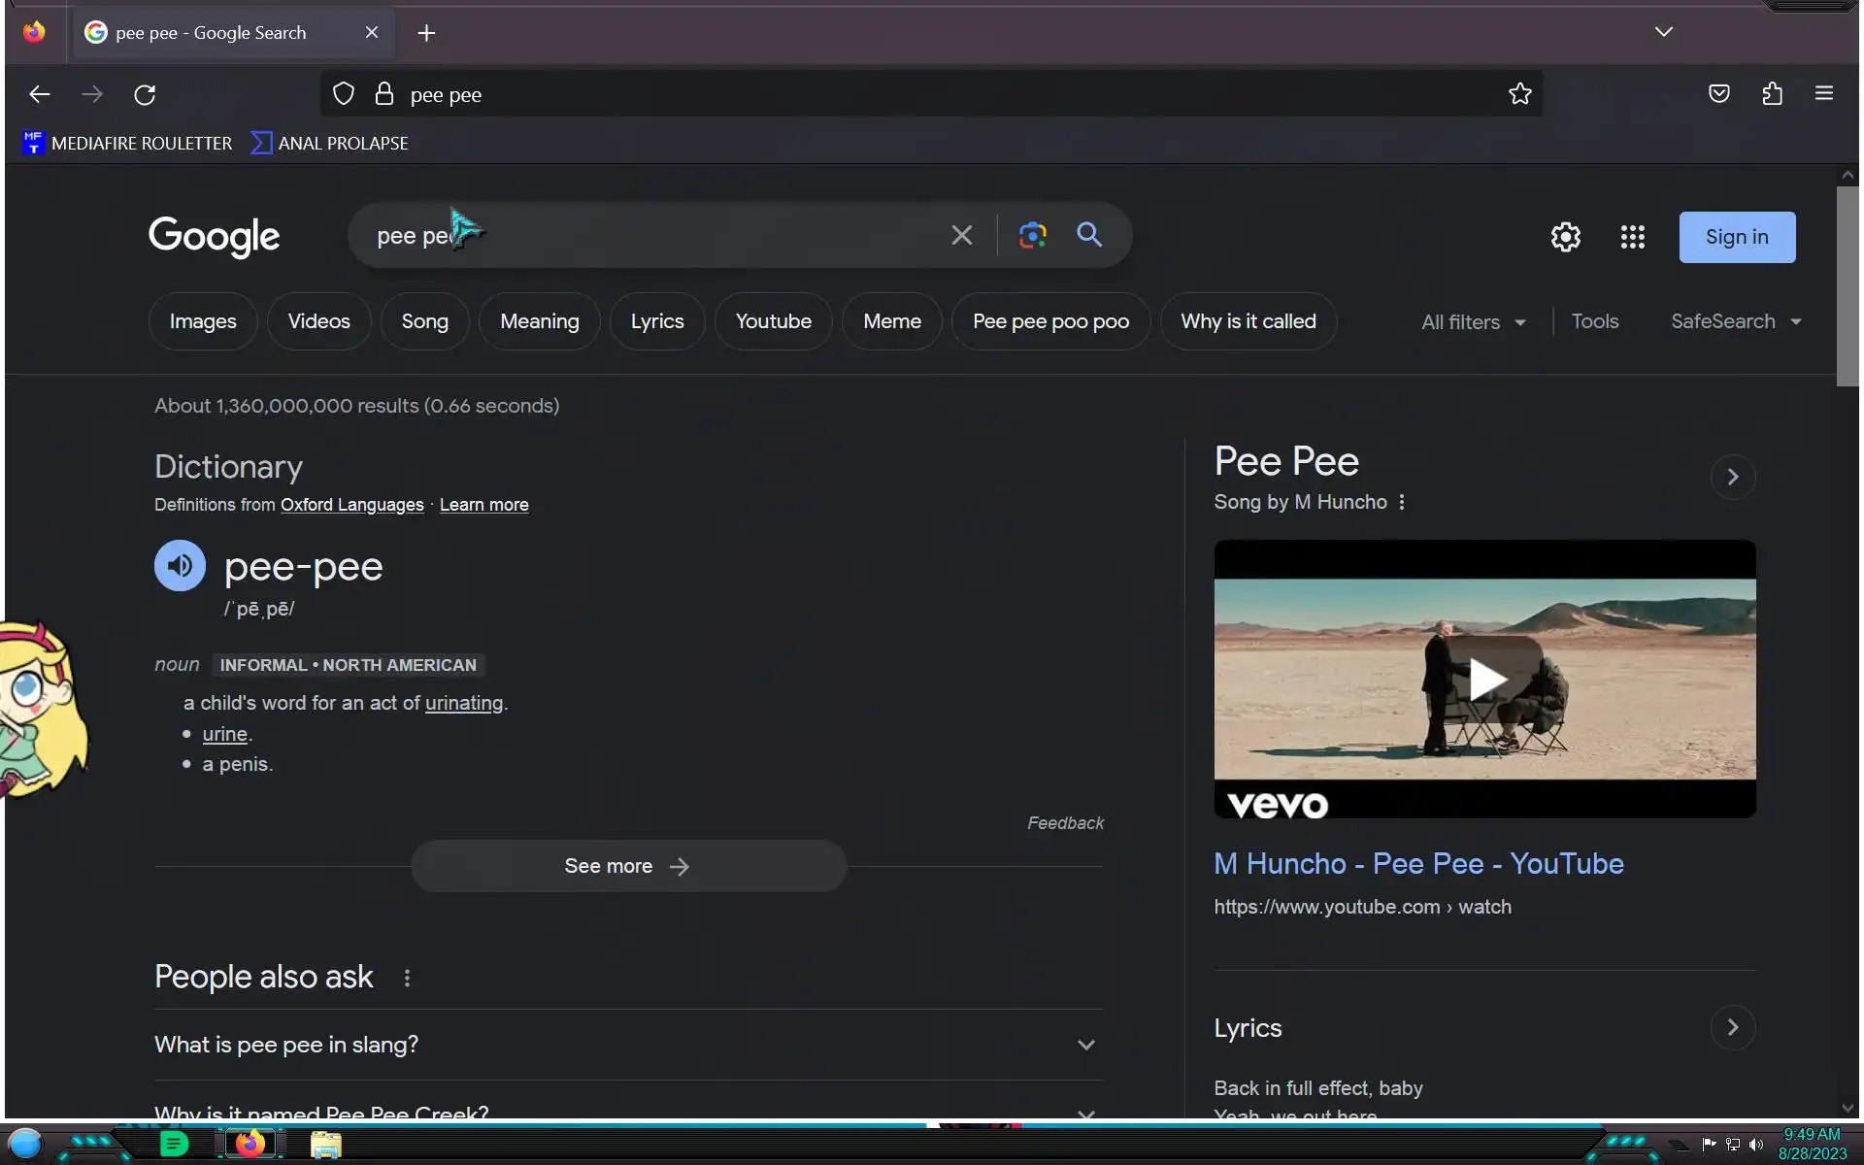Expand the Lyrics section chevron
Image resolution: width=1864 pixels, height=1165 pixels.
pos(1732,1028)
